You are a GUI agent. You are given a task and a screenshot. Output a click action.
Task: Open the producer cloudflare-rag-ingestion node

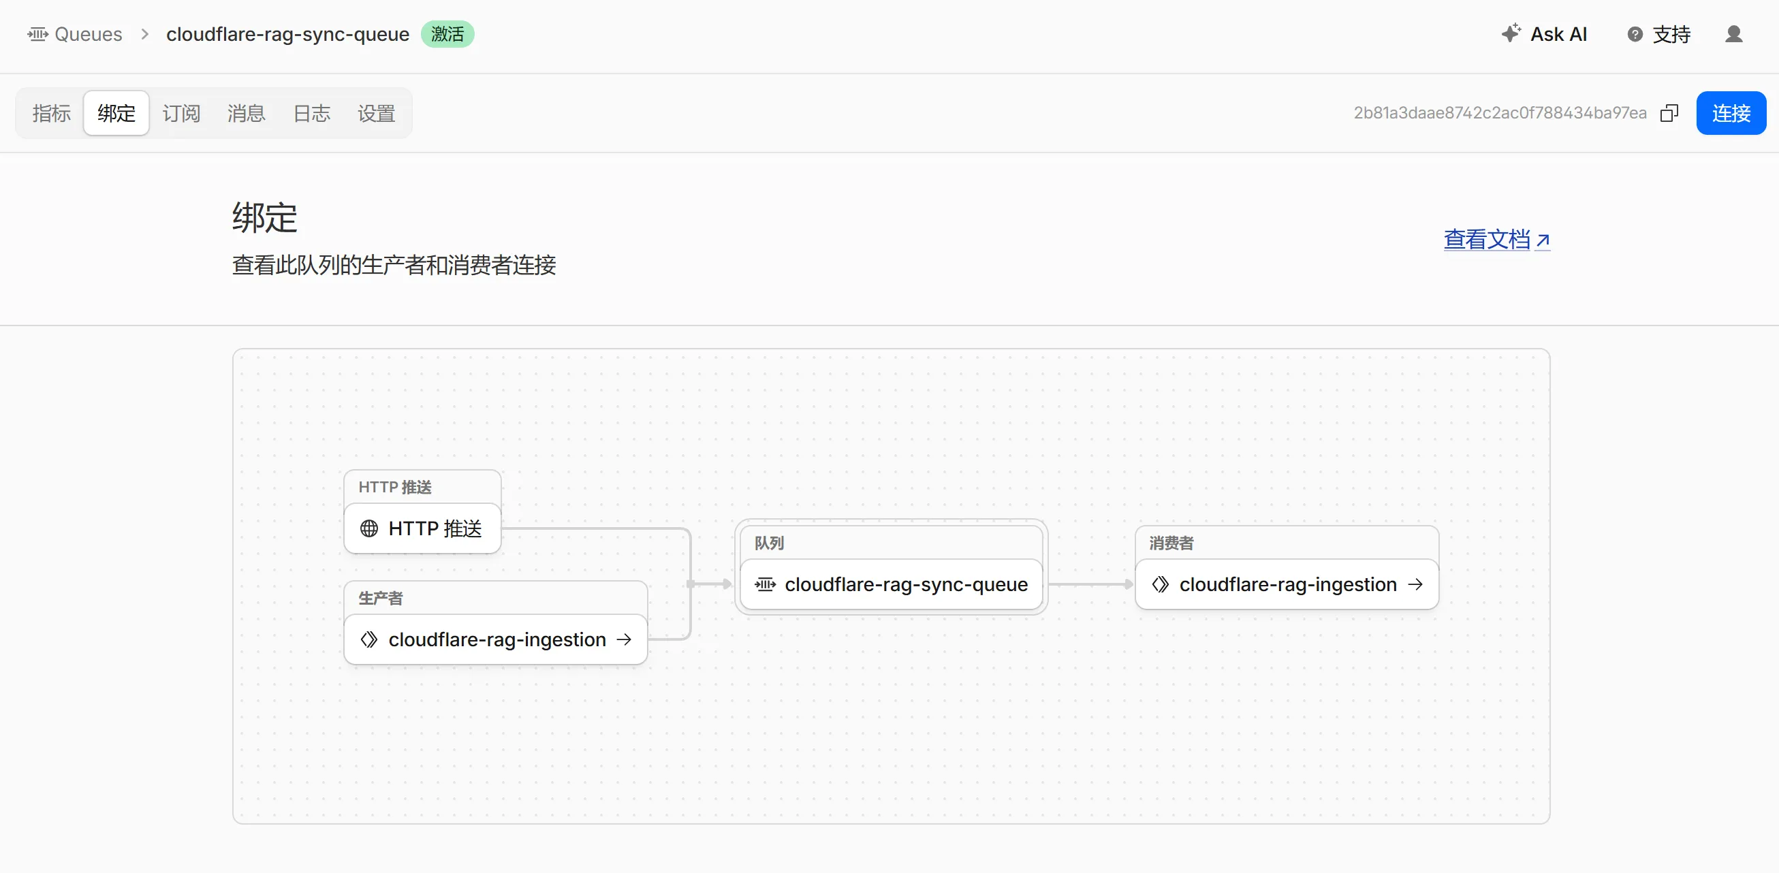click(x=495, y=639)
